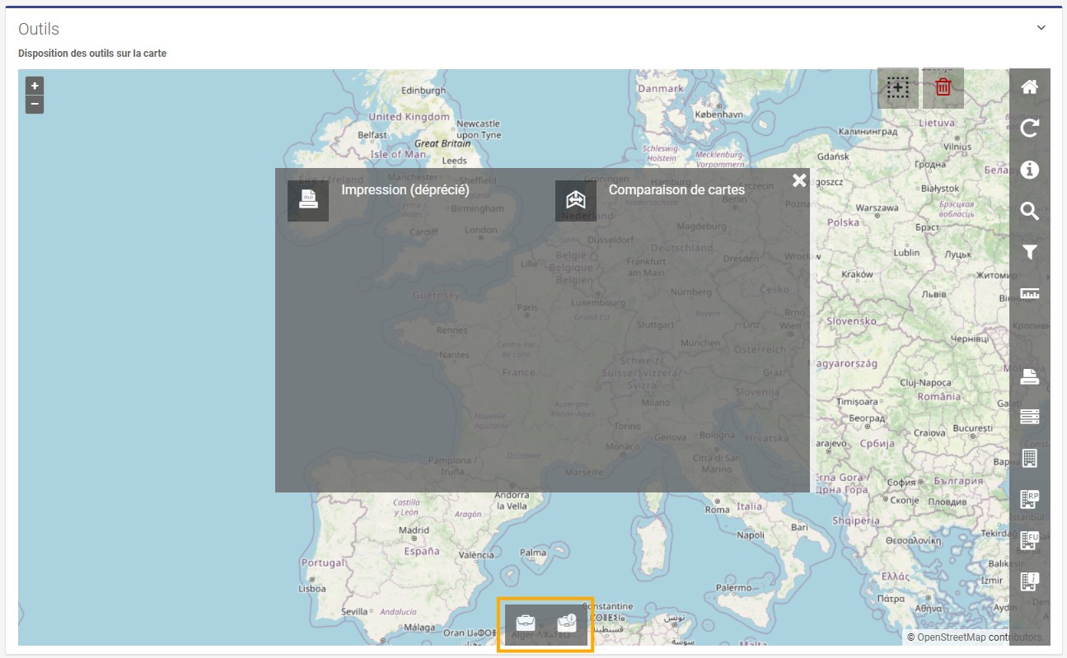Select the plain building icon
Screen dimensions: 1067x658
1029,458
